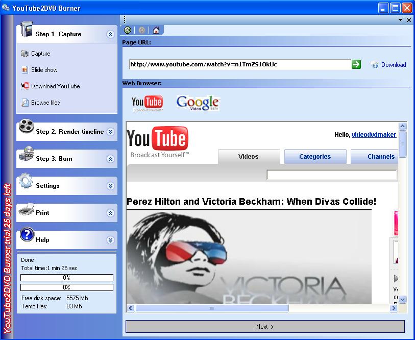
Task: Click the Settings header text
Action: [47, 186]
